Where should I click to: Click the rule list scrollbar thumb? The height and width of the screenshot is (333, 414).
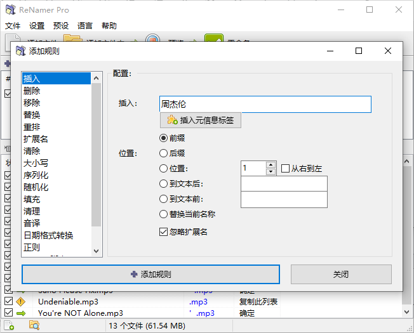coord(97,155)
